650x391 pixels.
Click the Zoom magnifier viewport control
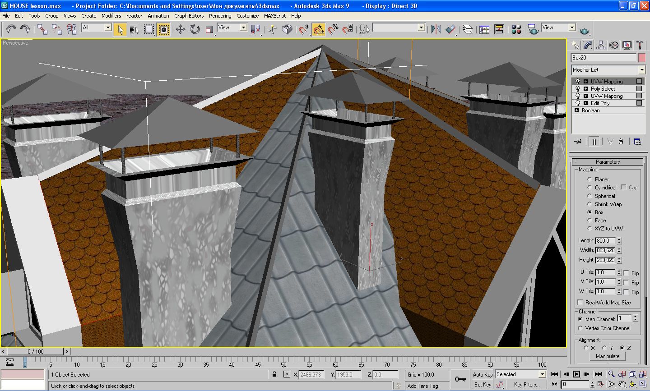[x=612, y=374]
